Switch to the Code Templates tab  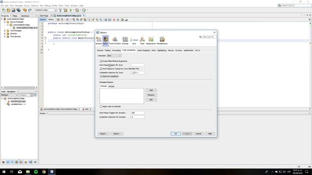click(x=143, y=51)
